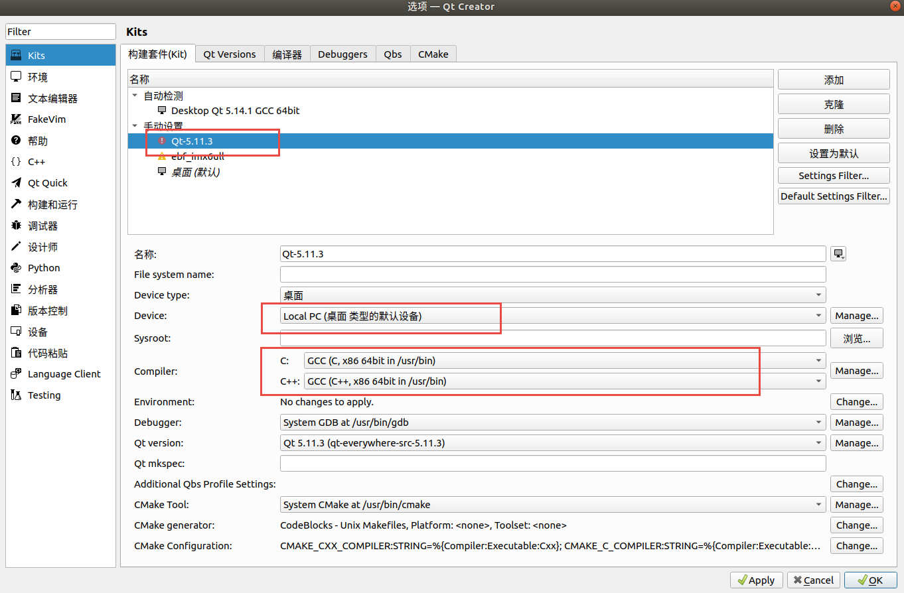Open the CMake Tool dropdown
Image resolution: width=904 pixels, height=593 pixels.
point(553,505)
